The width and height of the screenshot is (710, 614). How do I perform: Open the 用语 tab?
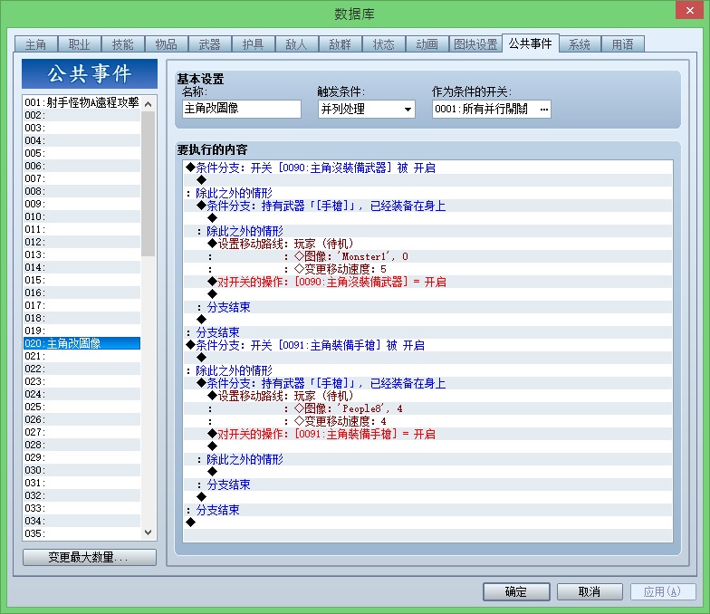(623, 44)
